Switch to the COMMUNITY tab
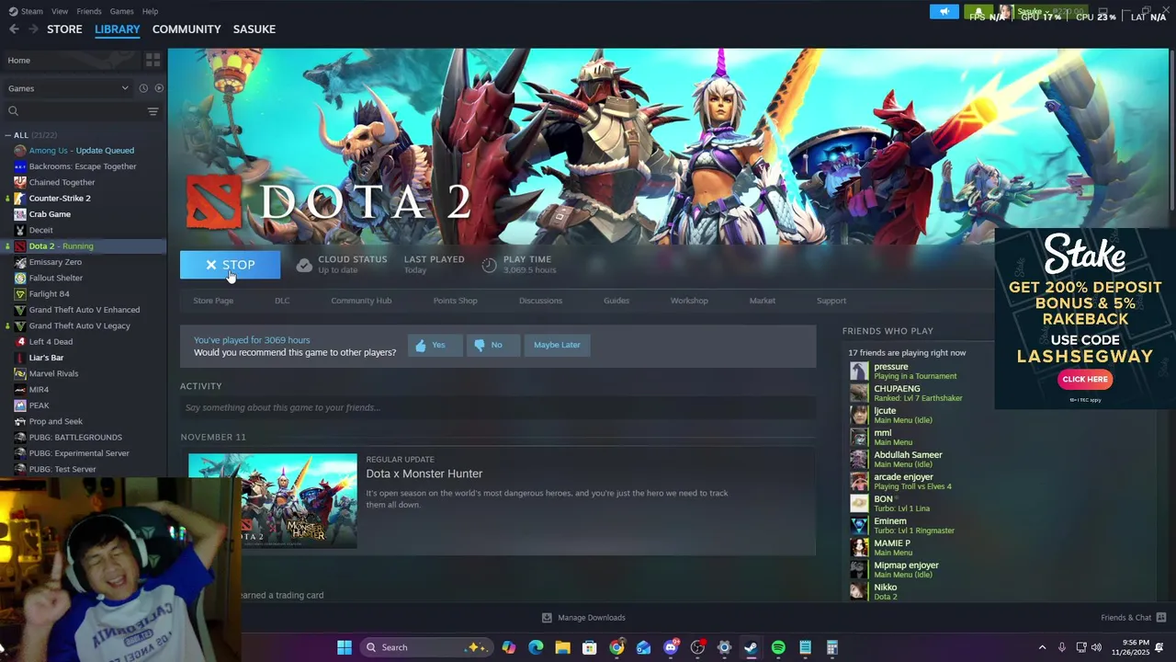1176x662 pixels. (187, 29)
